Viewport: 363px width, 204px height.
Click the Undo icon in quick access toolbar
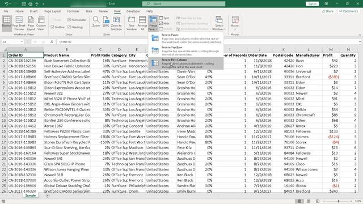coord(6,4)
